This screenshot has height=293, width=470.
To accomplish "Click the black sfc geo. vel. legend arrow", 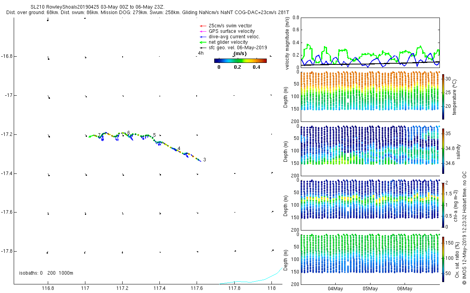I will pos(202,48).
